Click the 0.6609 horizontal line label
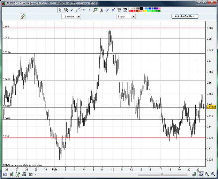The image size is (218, 179). tap(6, 80)
